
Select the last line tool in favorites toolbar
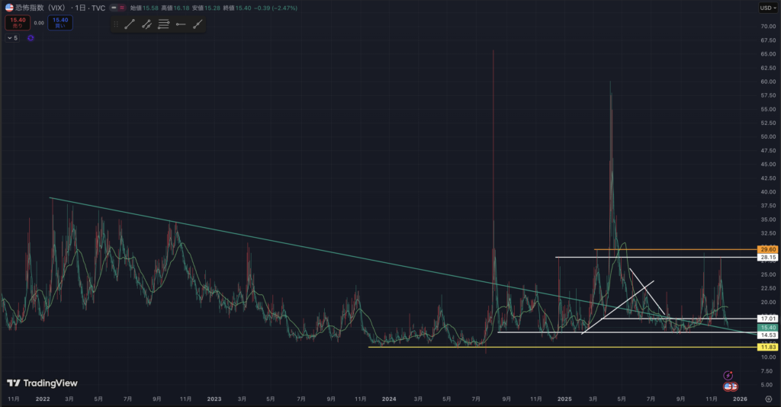point(198,24)
